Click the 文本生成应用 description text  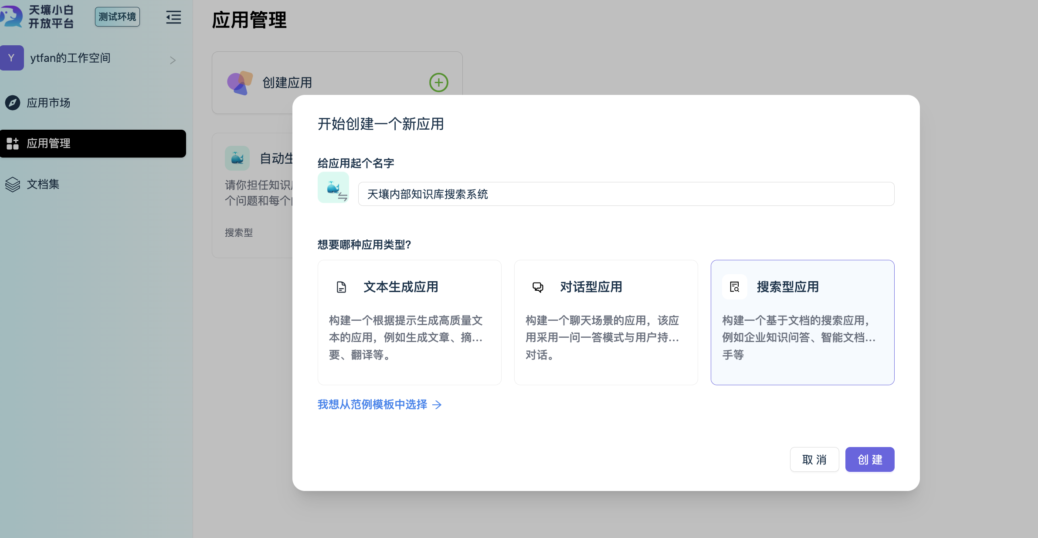coord(406,338)
